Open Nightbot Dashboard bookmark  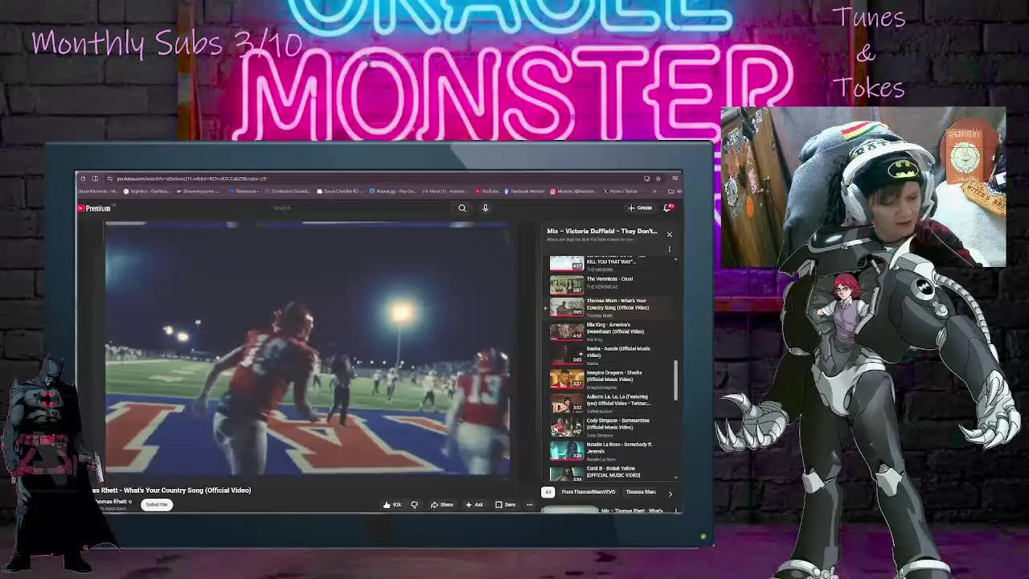click(x=146, y=191)
